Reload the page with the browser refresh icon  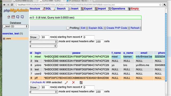12,5
